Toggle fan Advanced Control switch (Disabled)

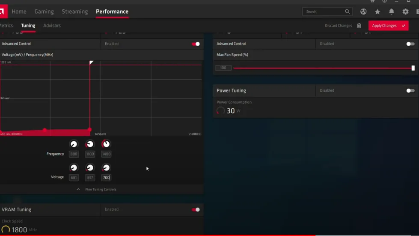[x=410, y=44]
